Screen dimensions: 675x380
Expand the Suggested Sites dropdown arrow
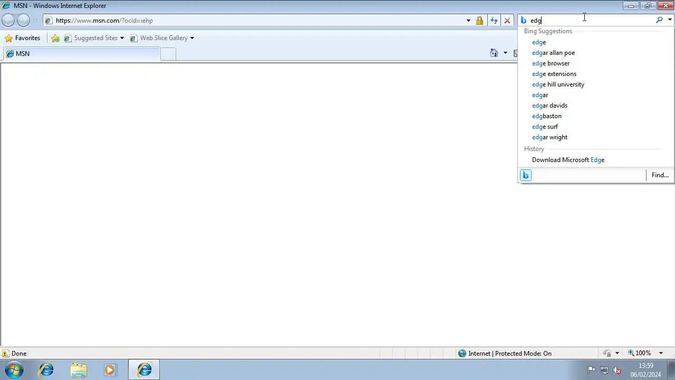[122, 38]
